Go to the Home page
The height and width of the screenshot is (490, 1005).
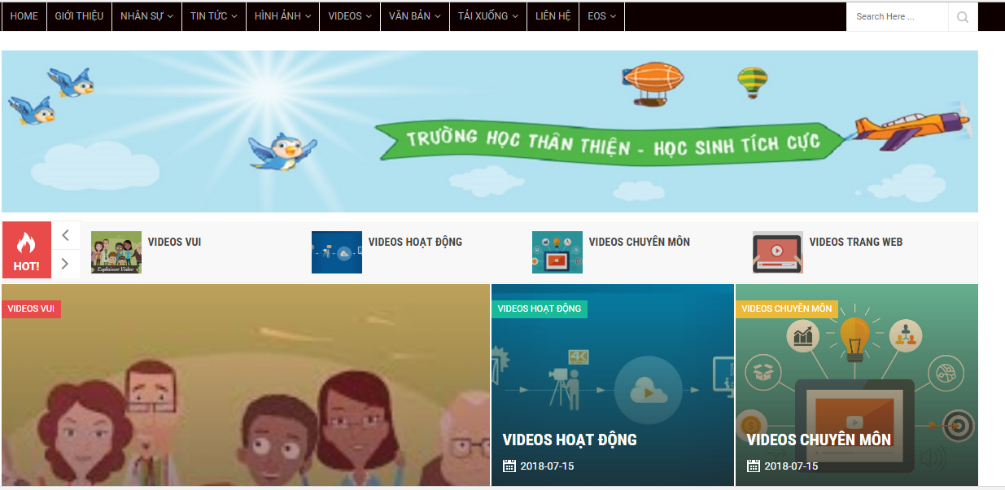(24, 16)
